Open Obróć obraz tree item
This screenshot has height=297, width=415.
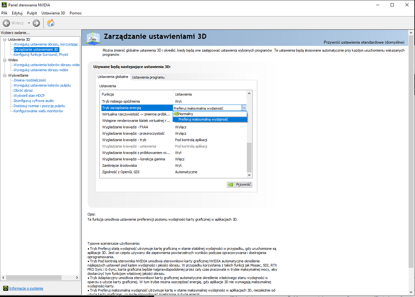point(23,90)
